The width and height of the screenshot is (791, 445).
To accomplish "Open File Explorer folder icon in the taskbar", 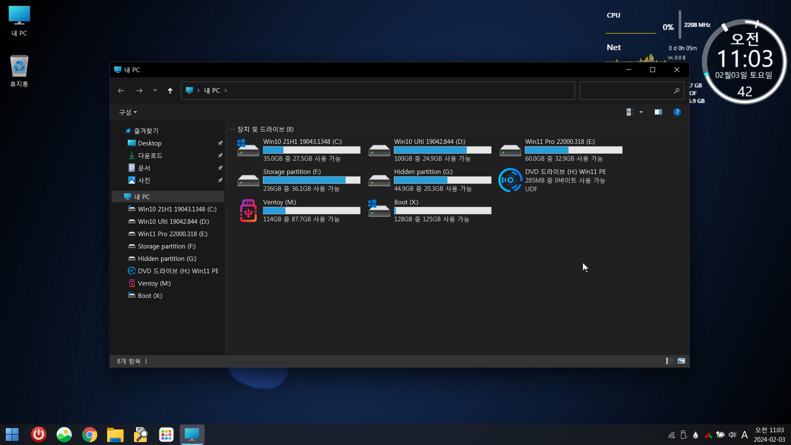I will point(115,435).
